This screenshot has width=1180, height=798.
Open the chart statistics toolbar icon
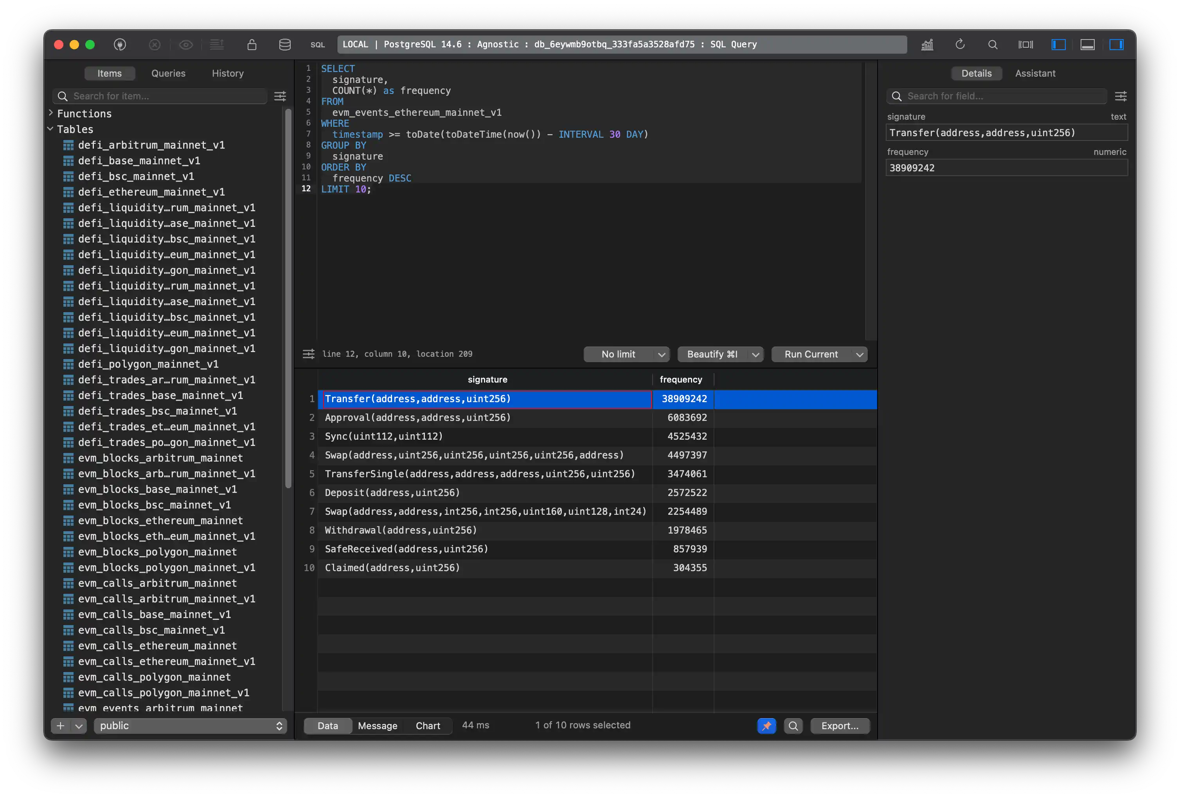(x=927, y=45)
